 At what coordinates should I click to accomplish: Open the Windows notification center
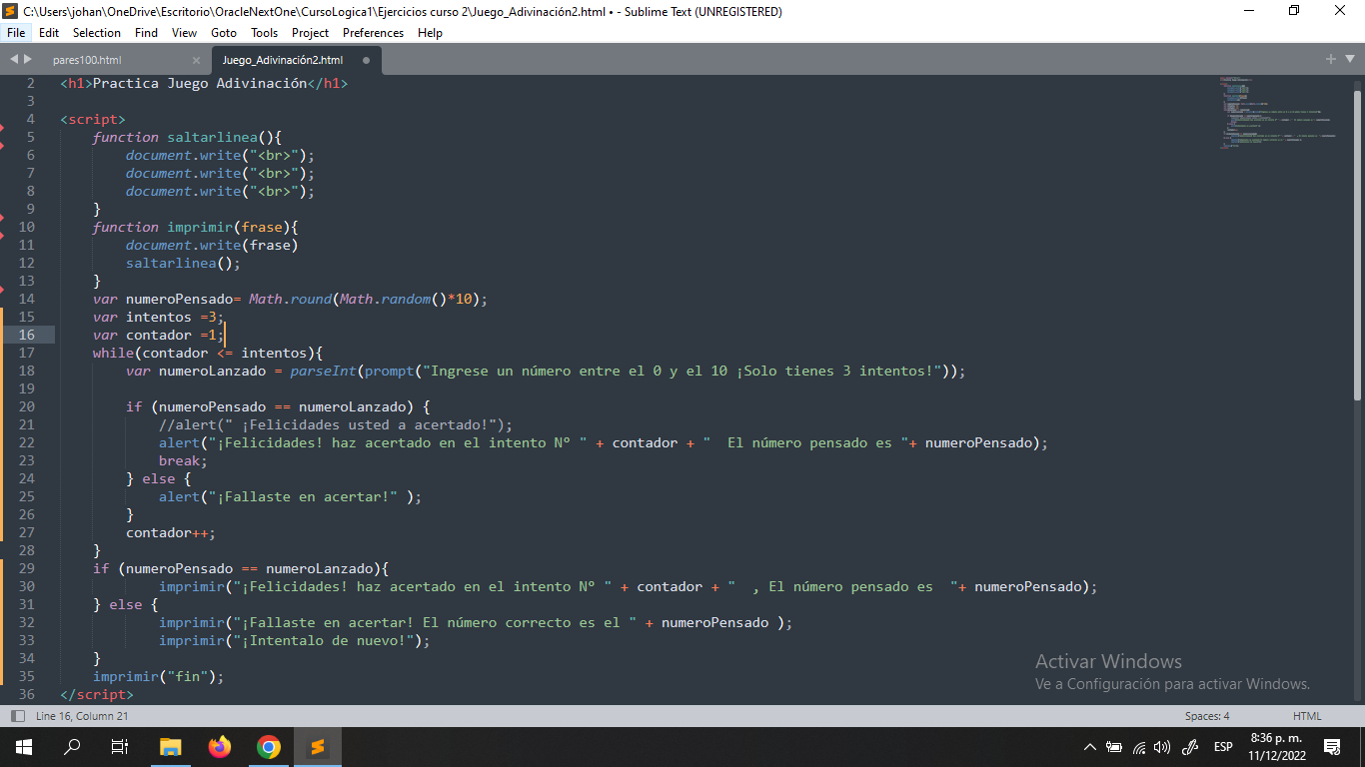pyautogui.click(x=1331, y=747)
